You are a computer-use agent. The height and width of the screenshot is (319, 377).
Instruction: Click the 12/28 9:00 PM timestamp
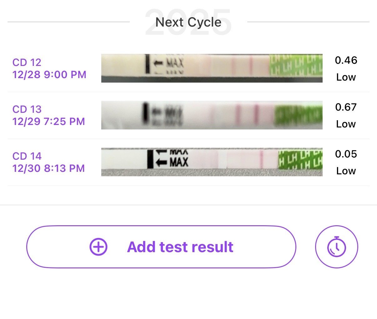(x=49, y=75)
